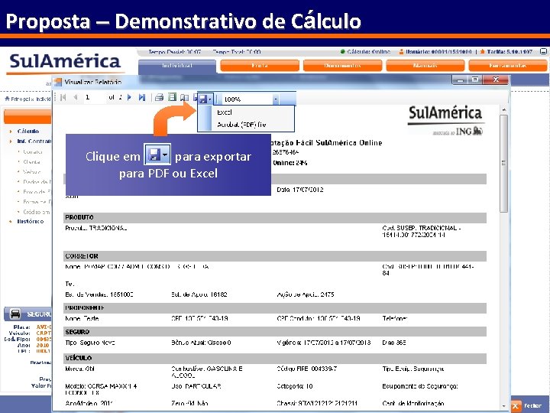Image resolution: width=550 pixels, height=413 pixels.
Task: Expand the Cálculo sidebar item
Action: [28, 132]
